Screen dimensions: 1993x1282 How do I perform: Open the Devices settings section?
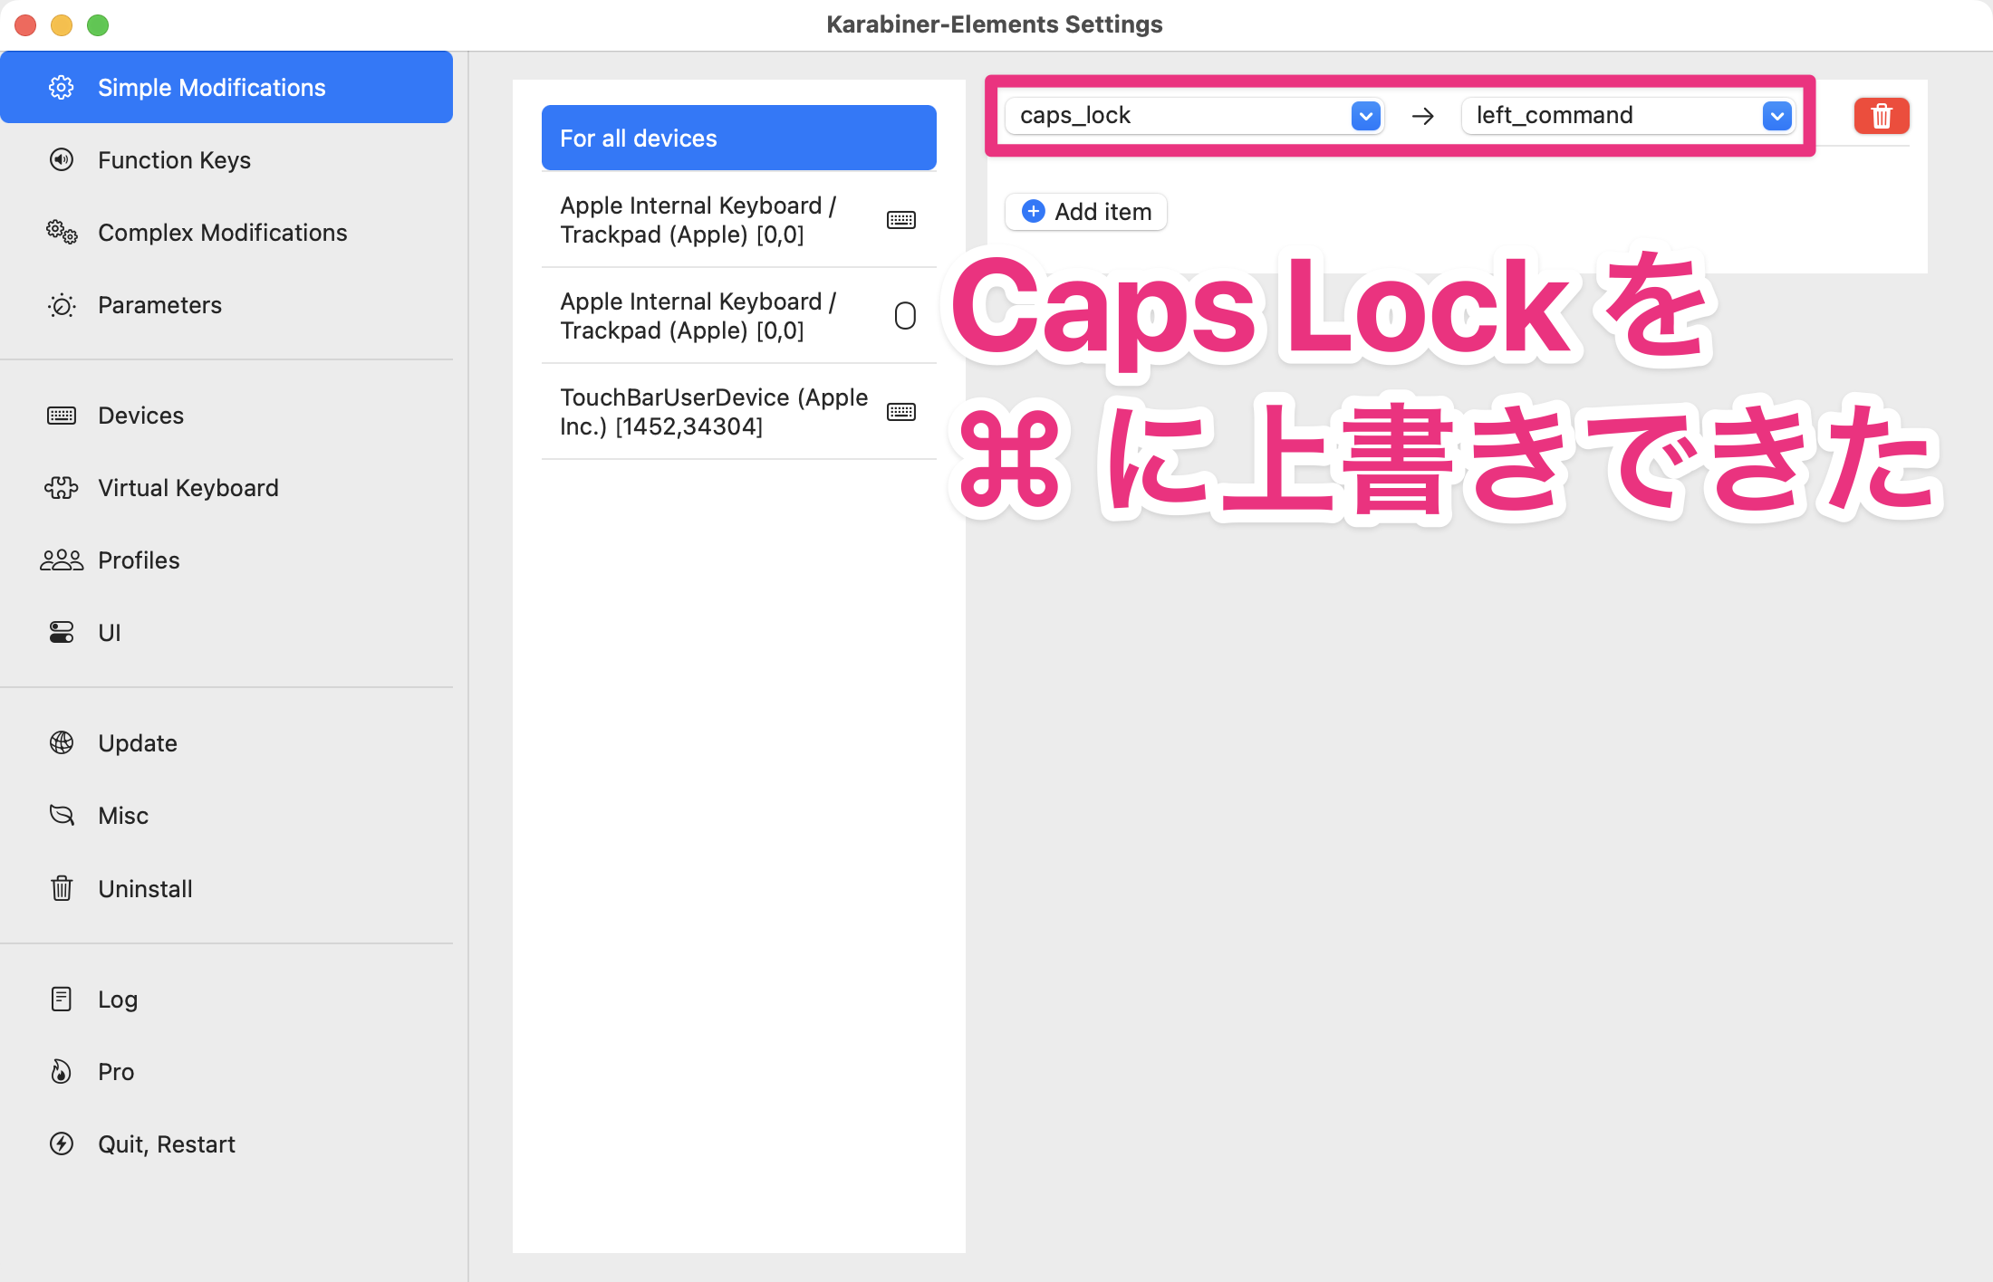pos(140,416)
